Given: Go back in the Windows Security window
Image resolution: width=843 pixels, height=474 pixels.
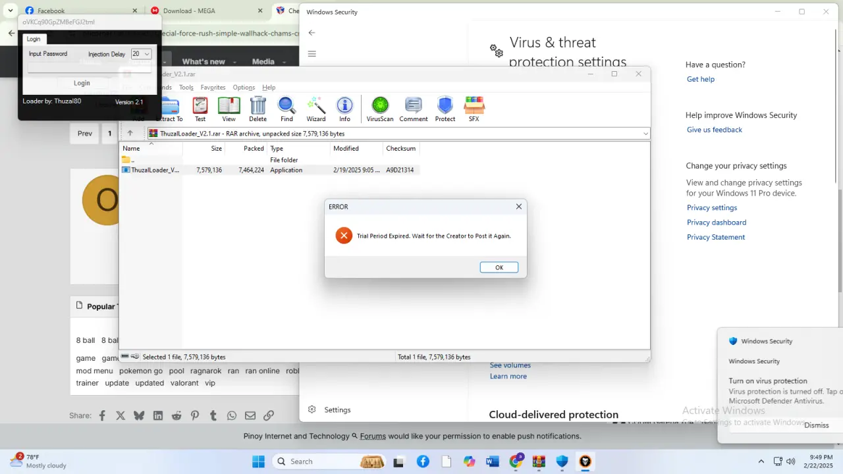Looking at the screenshot, I should pos(312,32).
